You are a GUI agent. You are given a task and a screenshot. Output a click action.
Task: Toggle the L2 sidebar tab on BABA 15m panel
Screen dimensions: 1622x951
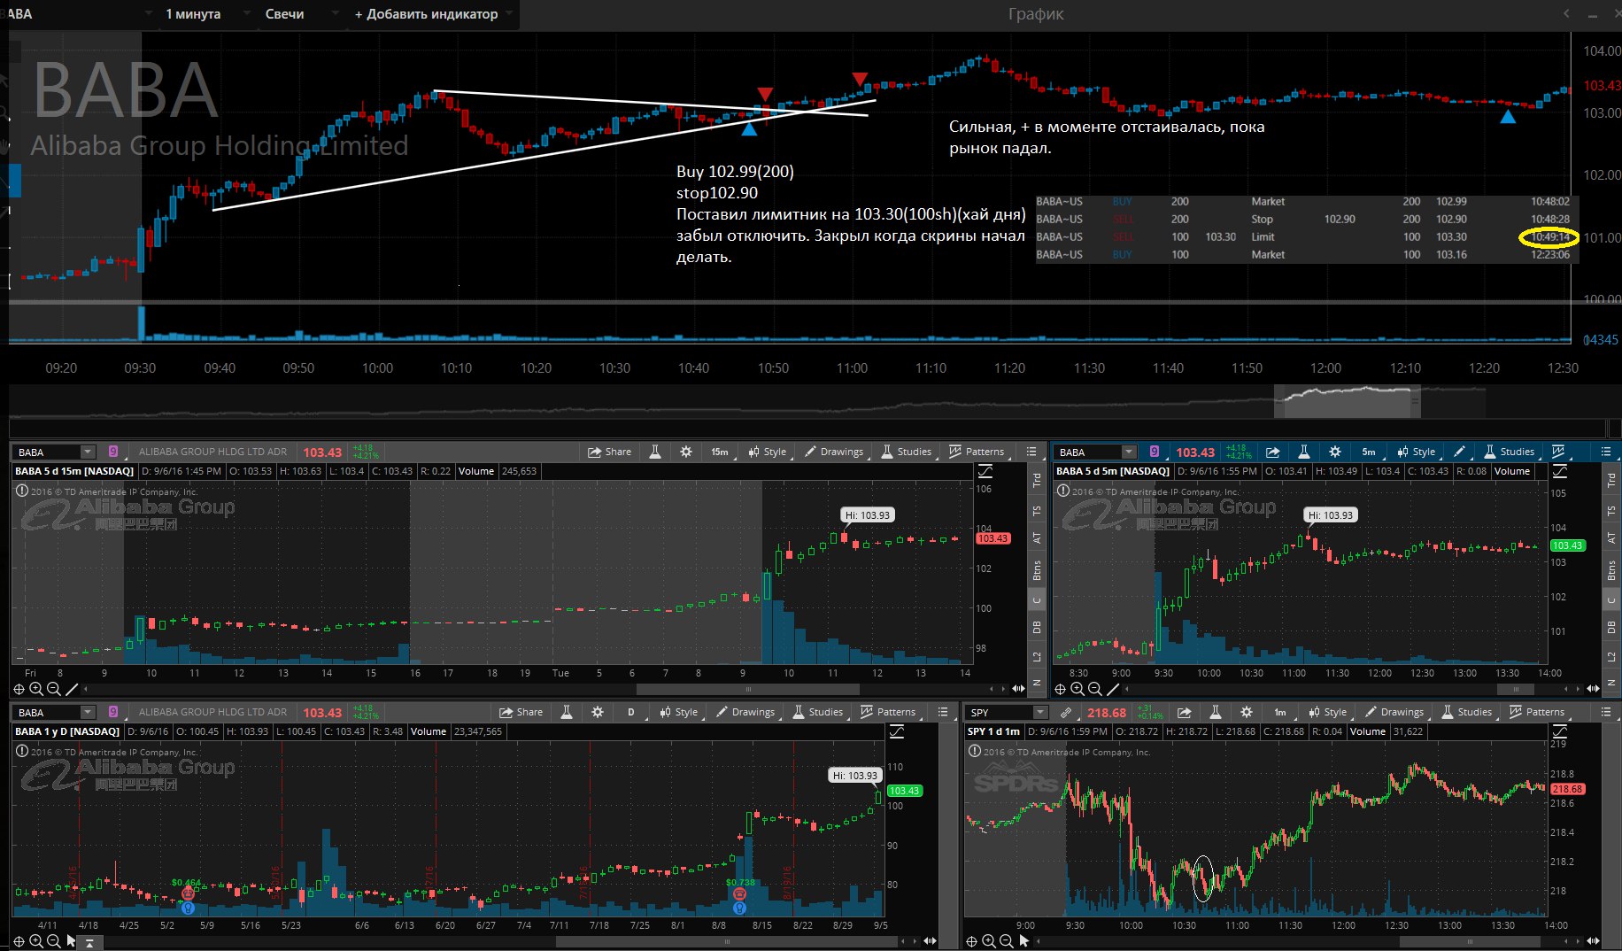(1037, 656)
